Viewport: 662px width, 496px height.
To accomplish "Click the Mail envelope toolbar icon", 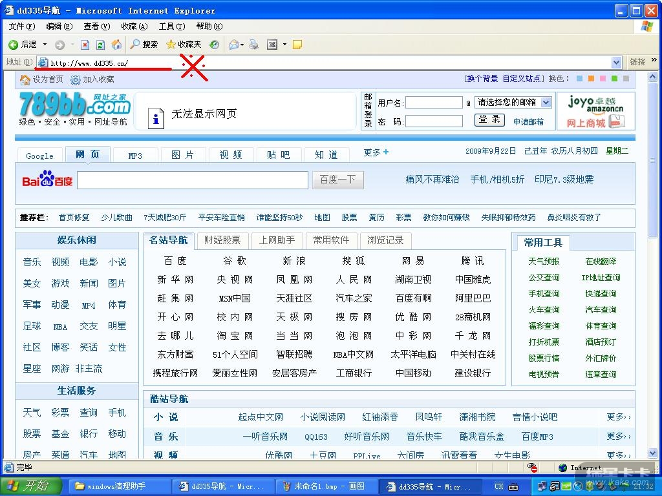I will click(x=233, y=45).
